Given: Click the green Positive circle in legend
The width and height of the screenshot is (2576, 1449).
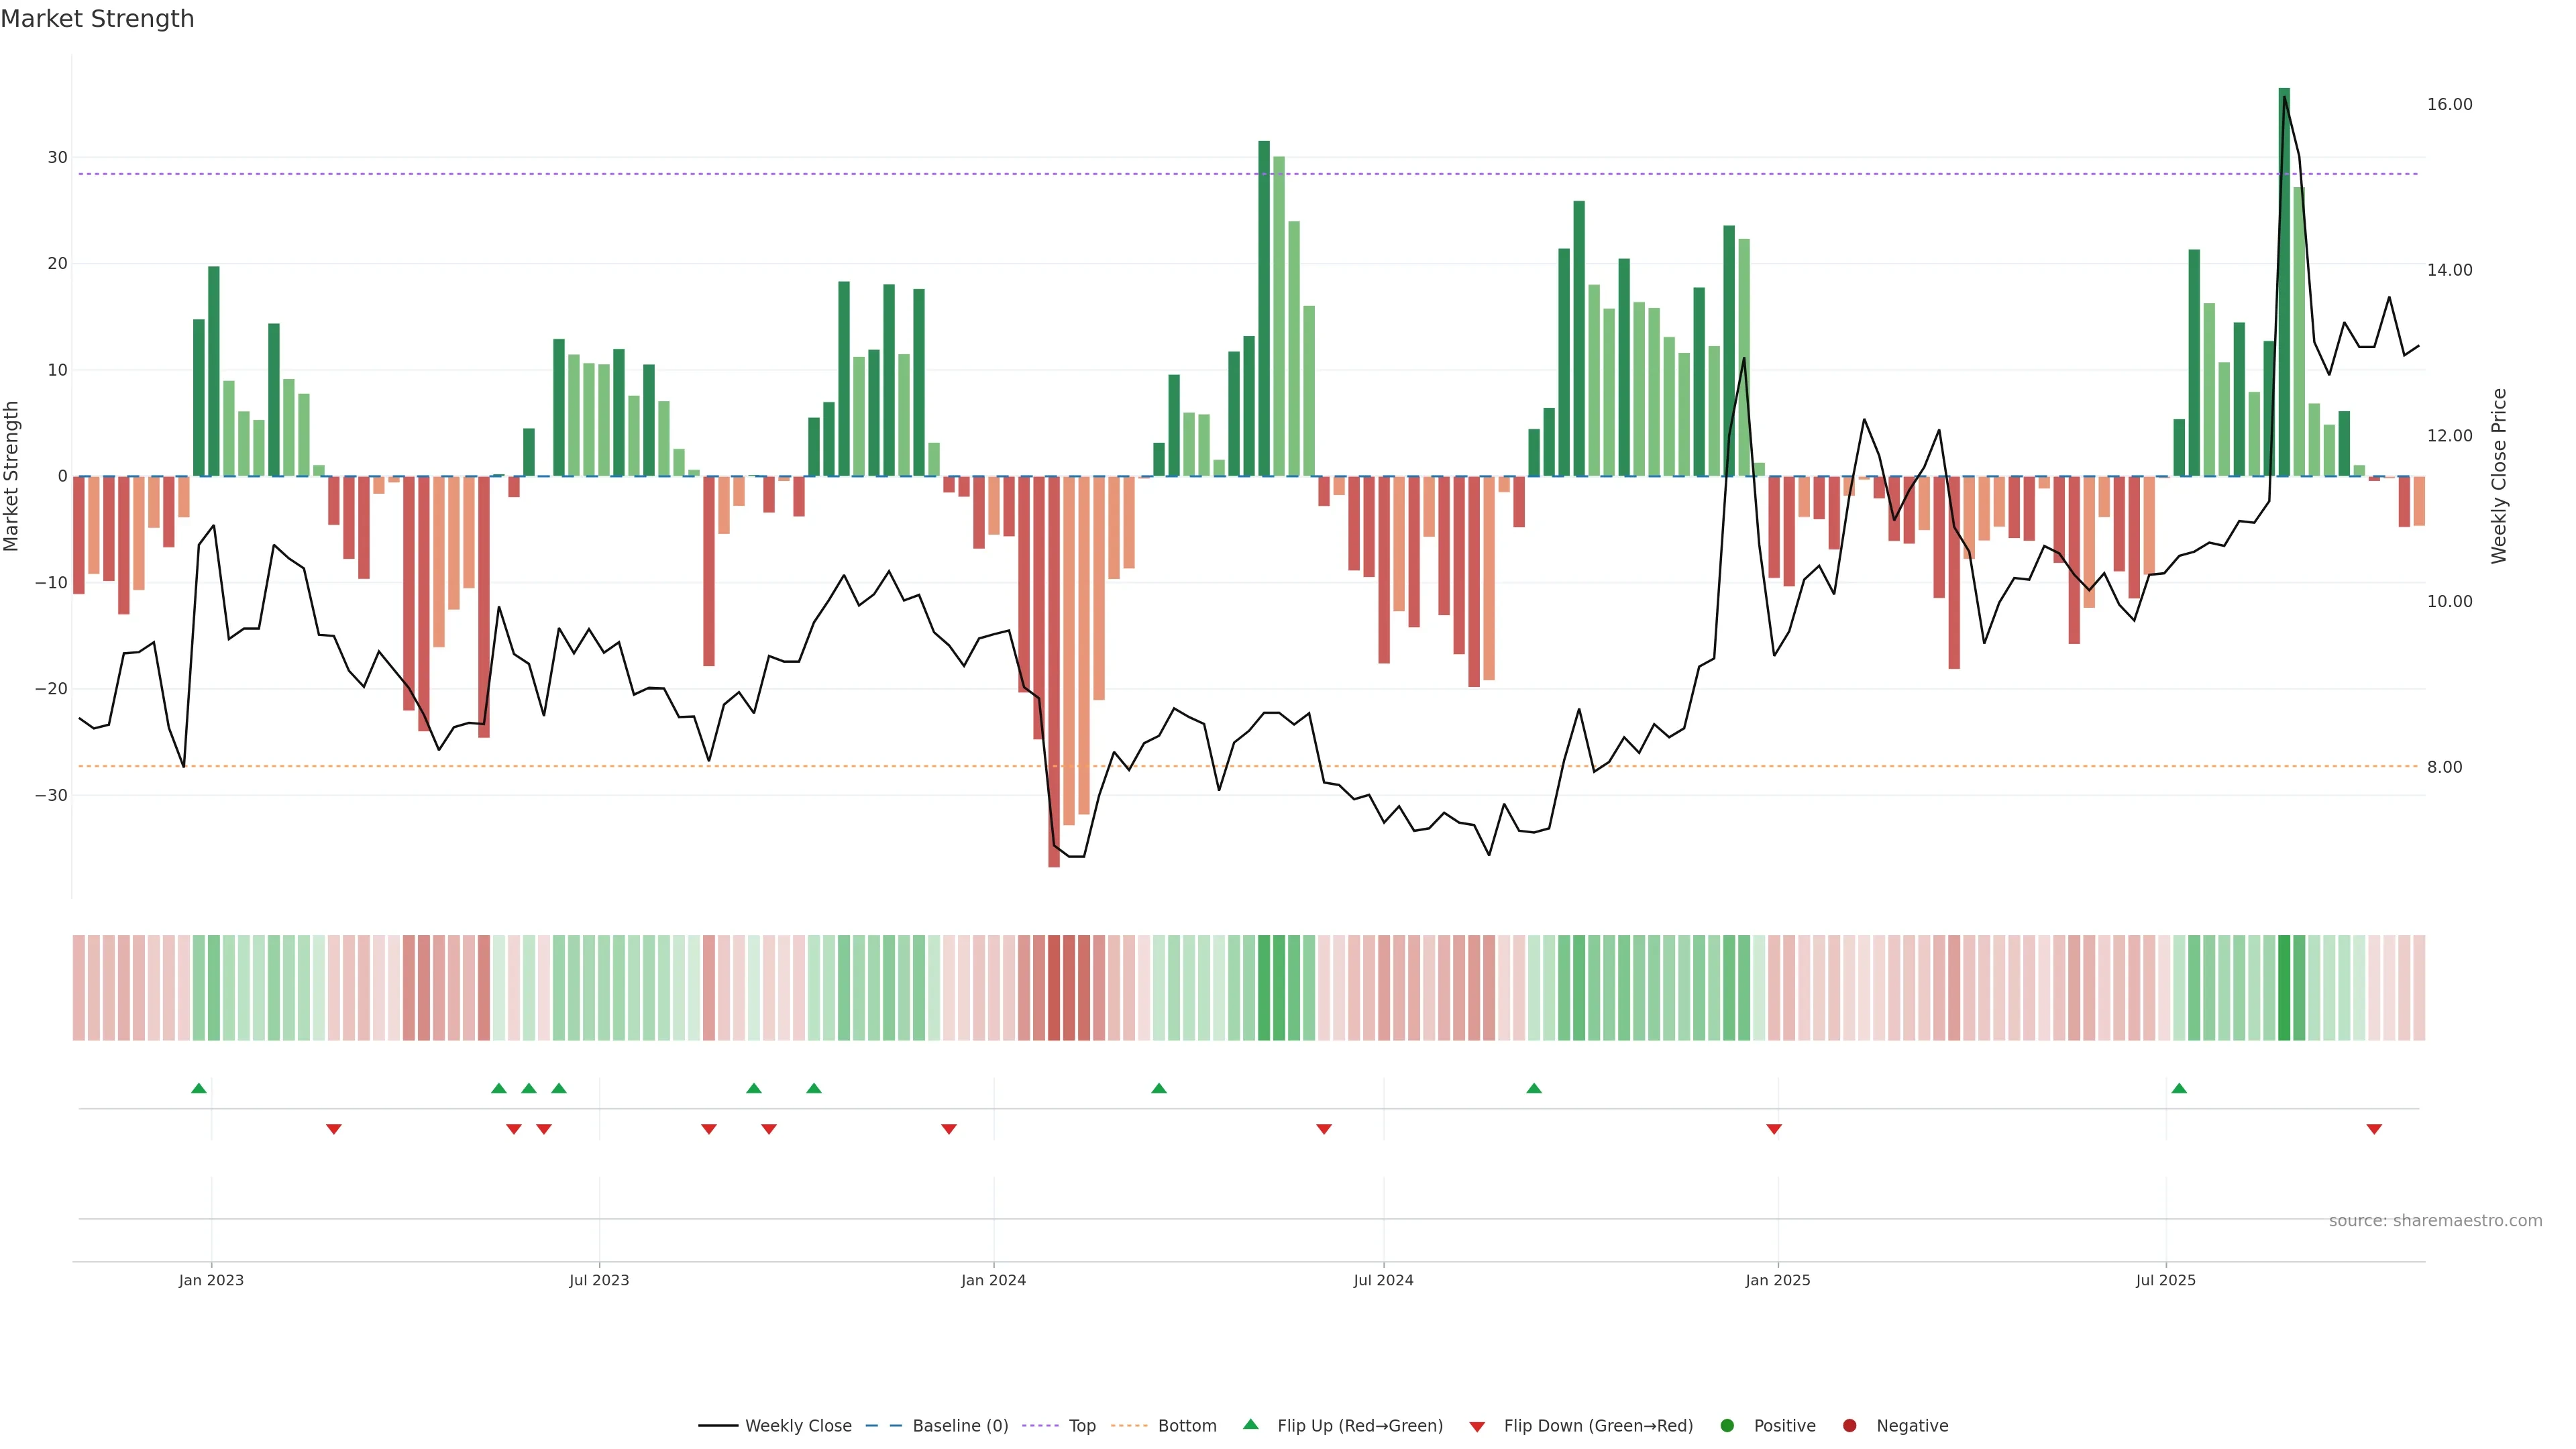Looking at the screenshot, I should coord(1727,1425).
